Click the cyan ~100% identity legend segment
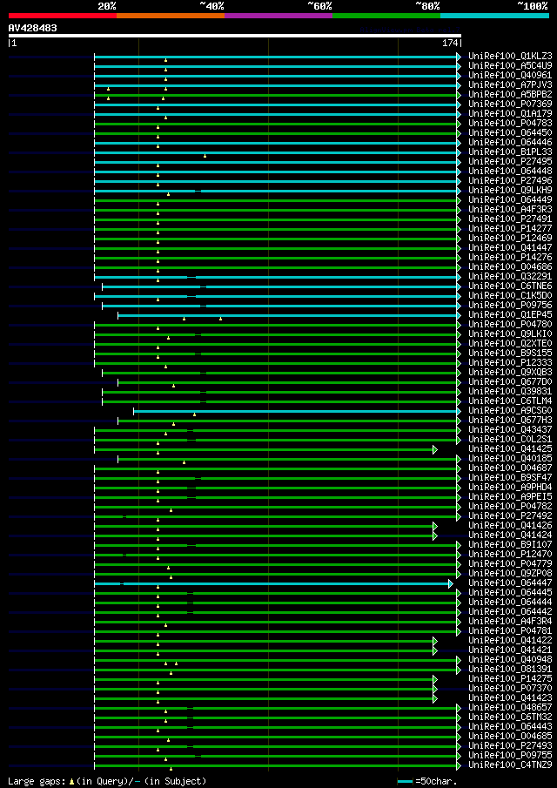The image size is (557, 788). point(494,16)
